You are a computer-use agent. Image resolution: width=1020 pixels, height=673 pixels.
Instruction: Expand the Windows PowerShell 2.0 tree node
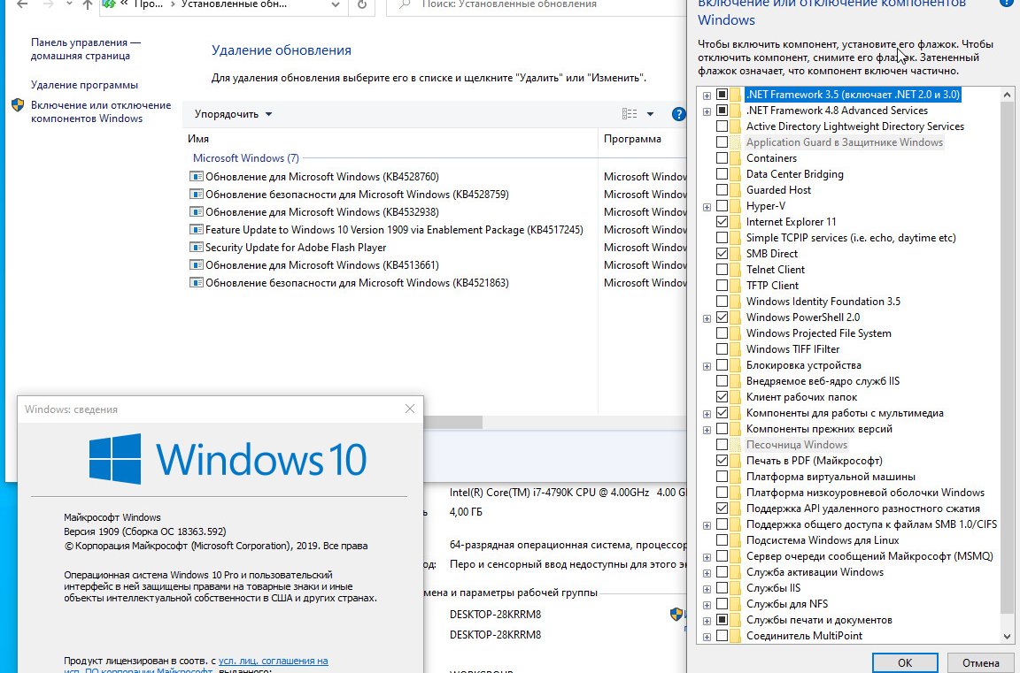[x=707, y=318]
